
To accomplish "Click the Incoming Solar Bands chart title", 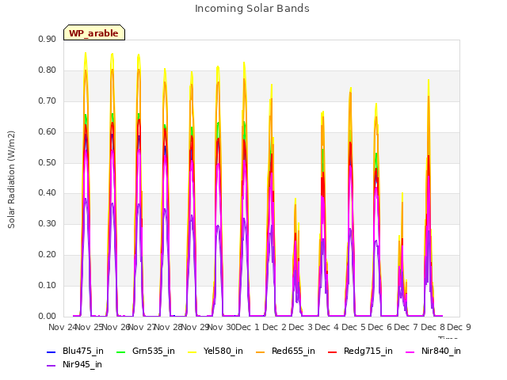I will [x=252, y=9].
